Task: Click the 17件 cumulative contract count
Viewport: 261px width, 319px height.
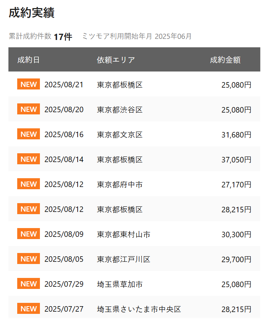Action: point(63,37)
